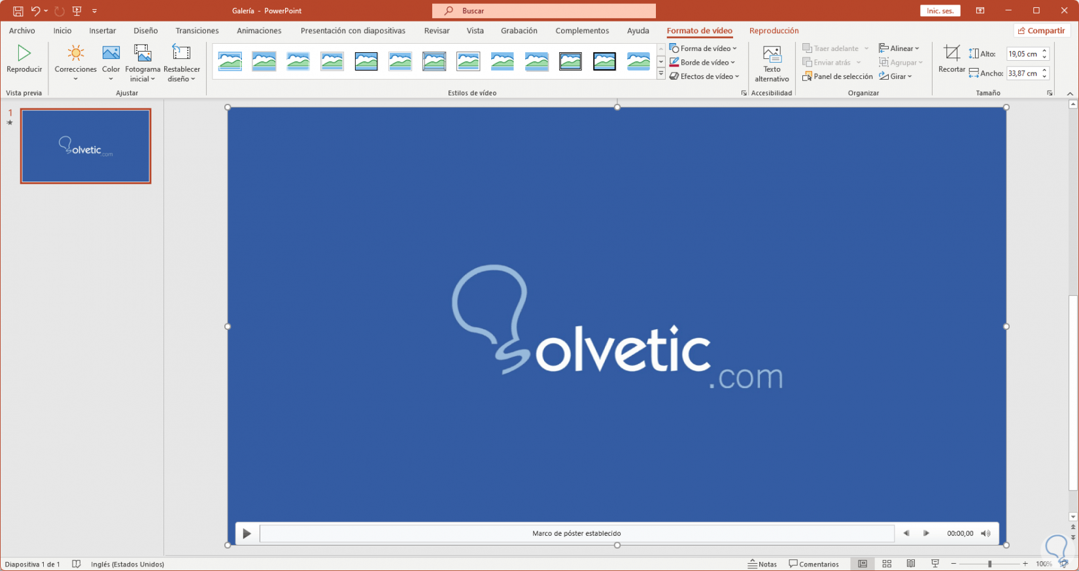The image size is (1079, 571).
Task: Switch to the Inicio tab
Action: 63,31
